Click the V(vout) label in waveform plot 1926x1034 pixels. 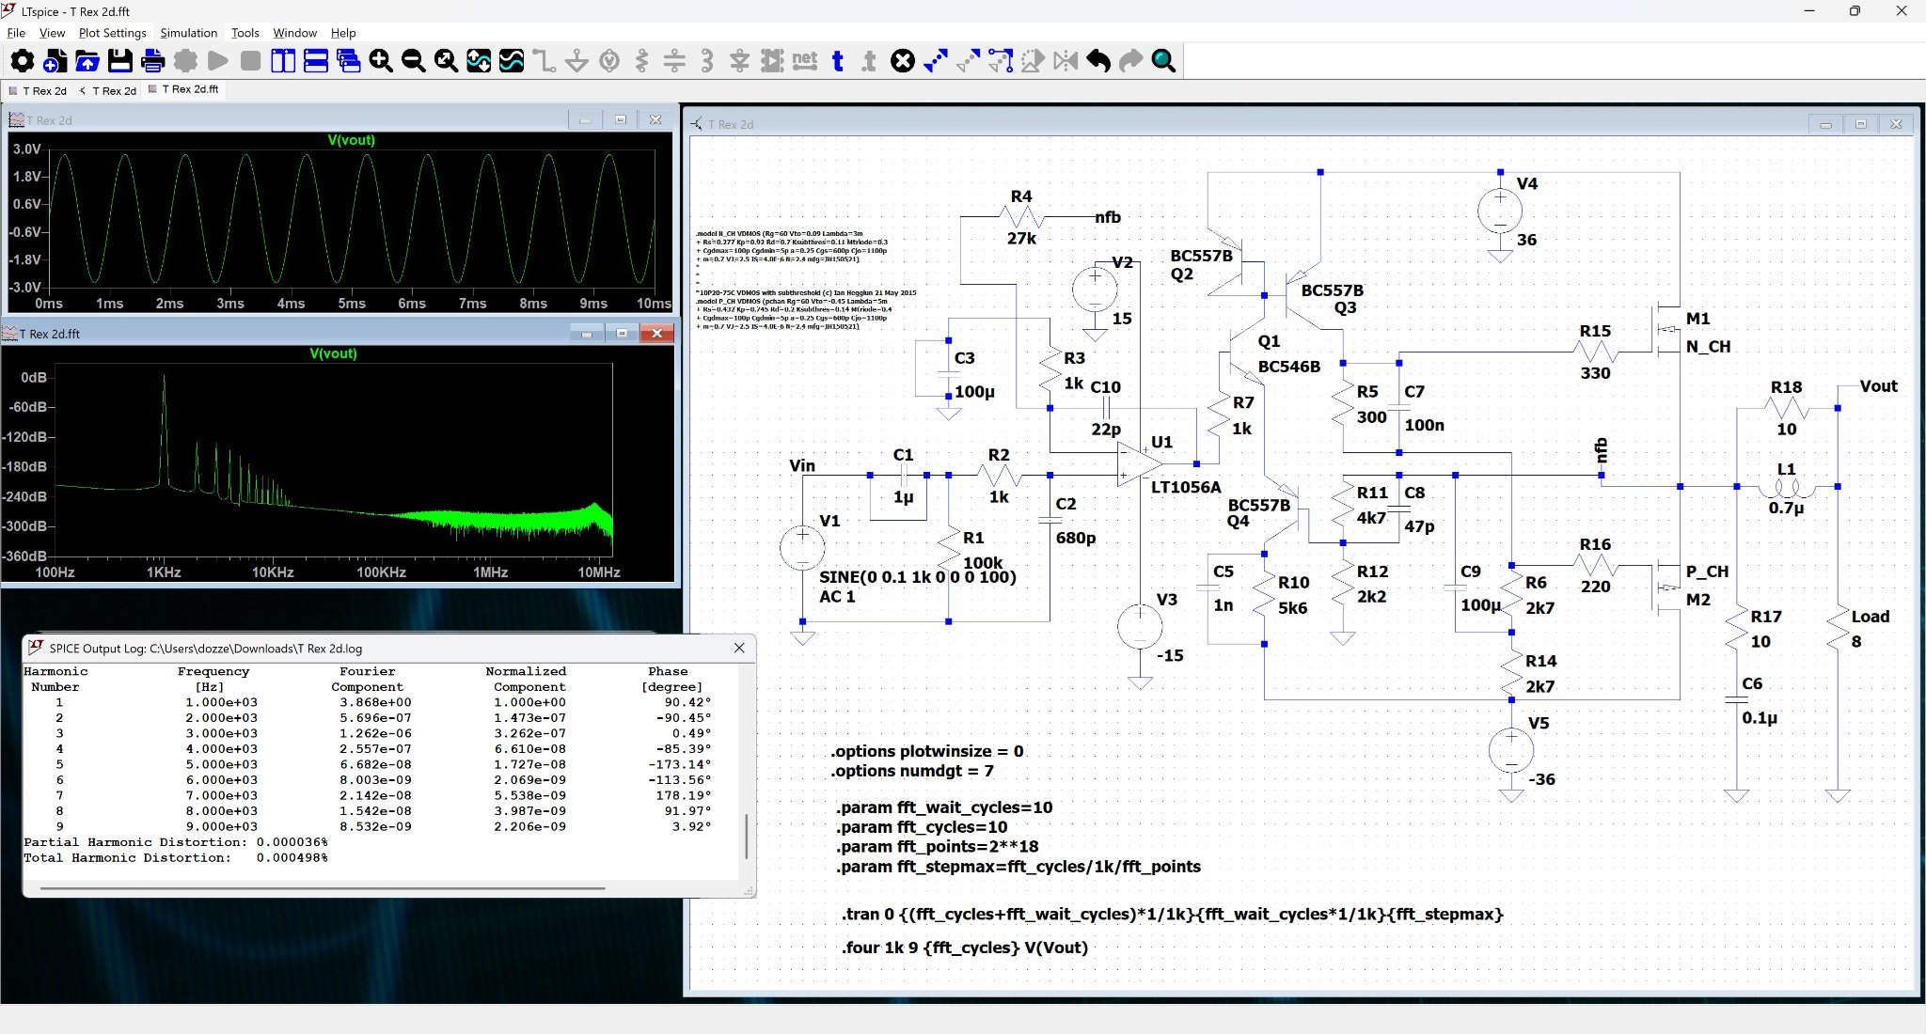coord(351,140)
